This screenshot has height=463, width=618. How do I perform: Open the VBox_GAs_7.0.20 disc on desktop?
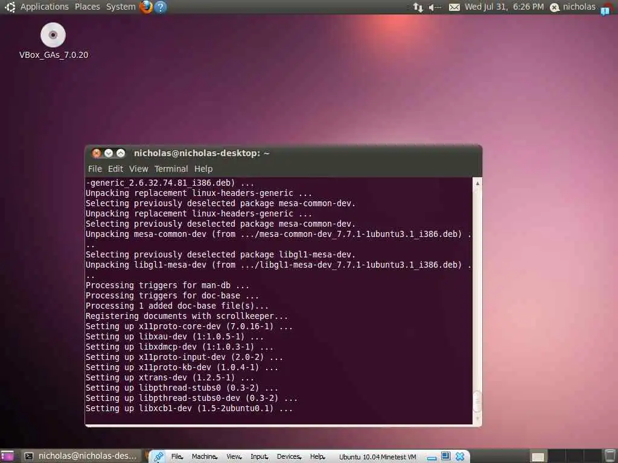click(53, 41)
